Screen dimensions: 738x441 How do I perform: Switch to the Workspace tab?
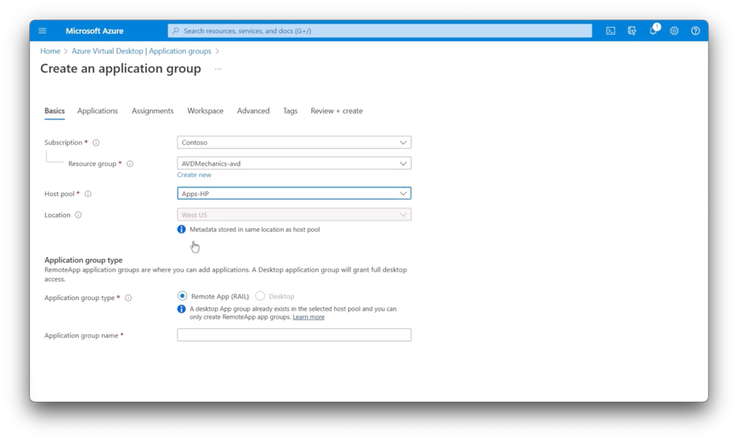[205, 111]
